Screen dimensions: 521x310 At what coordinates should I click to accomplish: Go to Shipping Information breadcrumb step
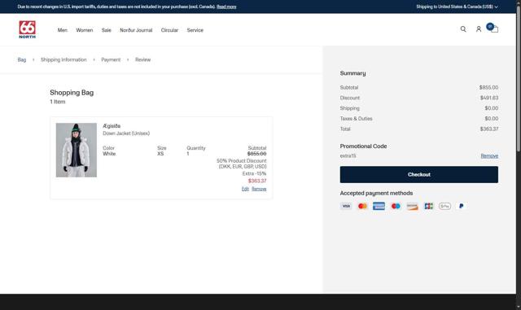(x=63, y=60)
